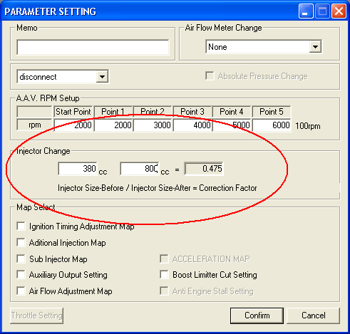Click the injector size-before field showing 380
Screen dimensions: 350x334
(78, 169)
